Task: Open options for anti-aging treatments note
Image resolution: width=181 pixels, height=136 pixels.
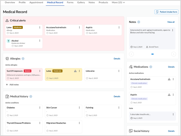Action: 173,30
